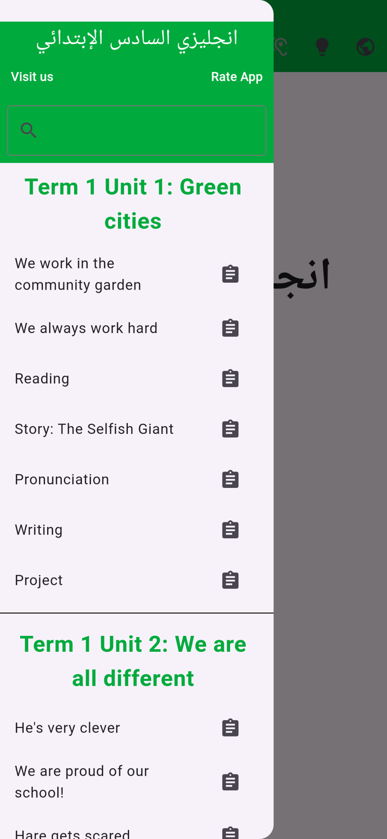Click Term 1 Unit 1: Green cities heading
This screenshot has width=387, height=839.
[x=133, y=204]
